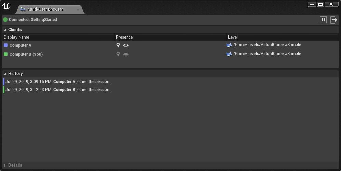Click the Unreal Engine logo icon
This screenshot has width=341, height=171.
6,6
